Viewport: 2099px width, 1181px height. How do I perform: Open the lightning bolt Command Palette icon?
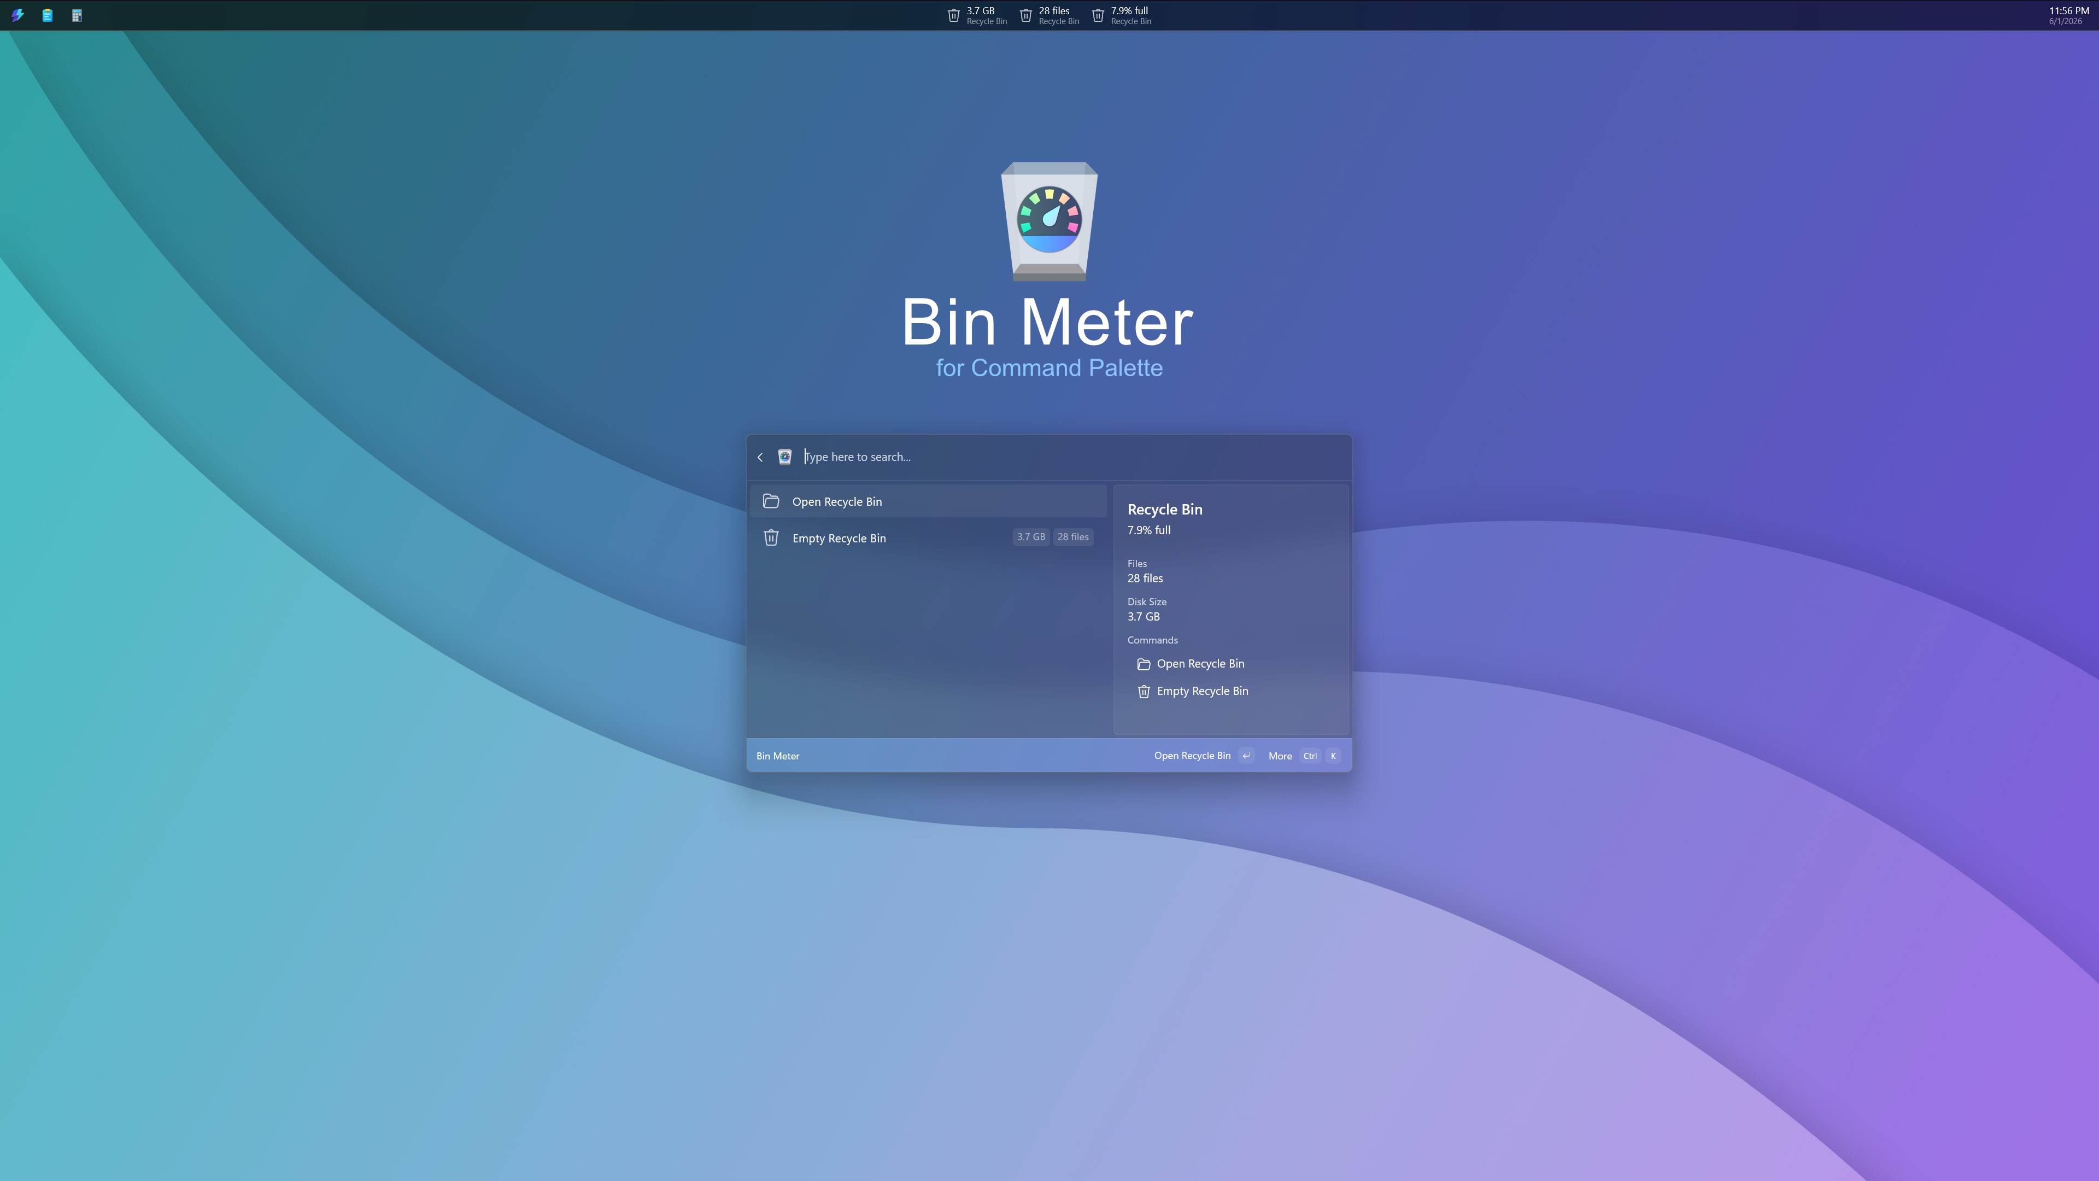click(17, 15)
